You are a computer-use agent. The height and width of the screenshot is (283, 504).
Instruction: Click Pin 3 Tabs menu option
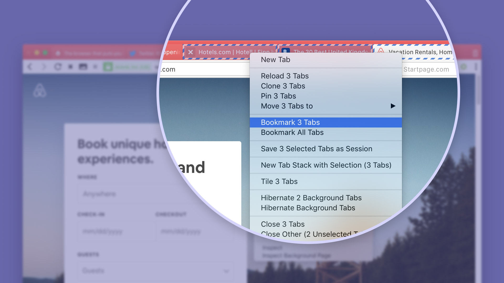click(x=278, y=96)
